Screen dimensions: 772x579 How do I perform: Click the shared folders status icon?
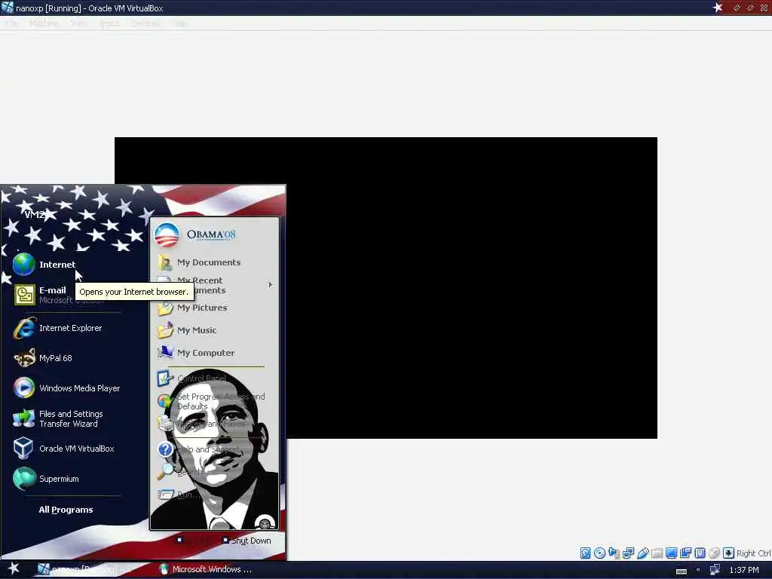pos(657,553)
